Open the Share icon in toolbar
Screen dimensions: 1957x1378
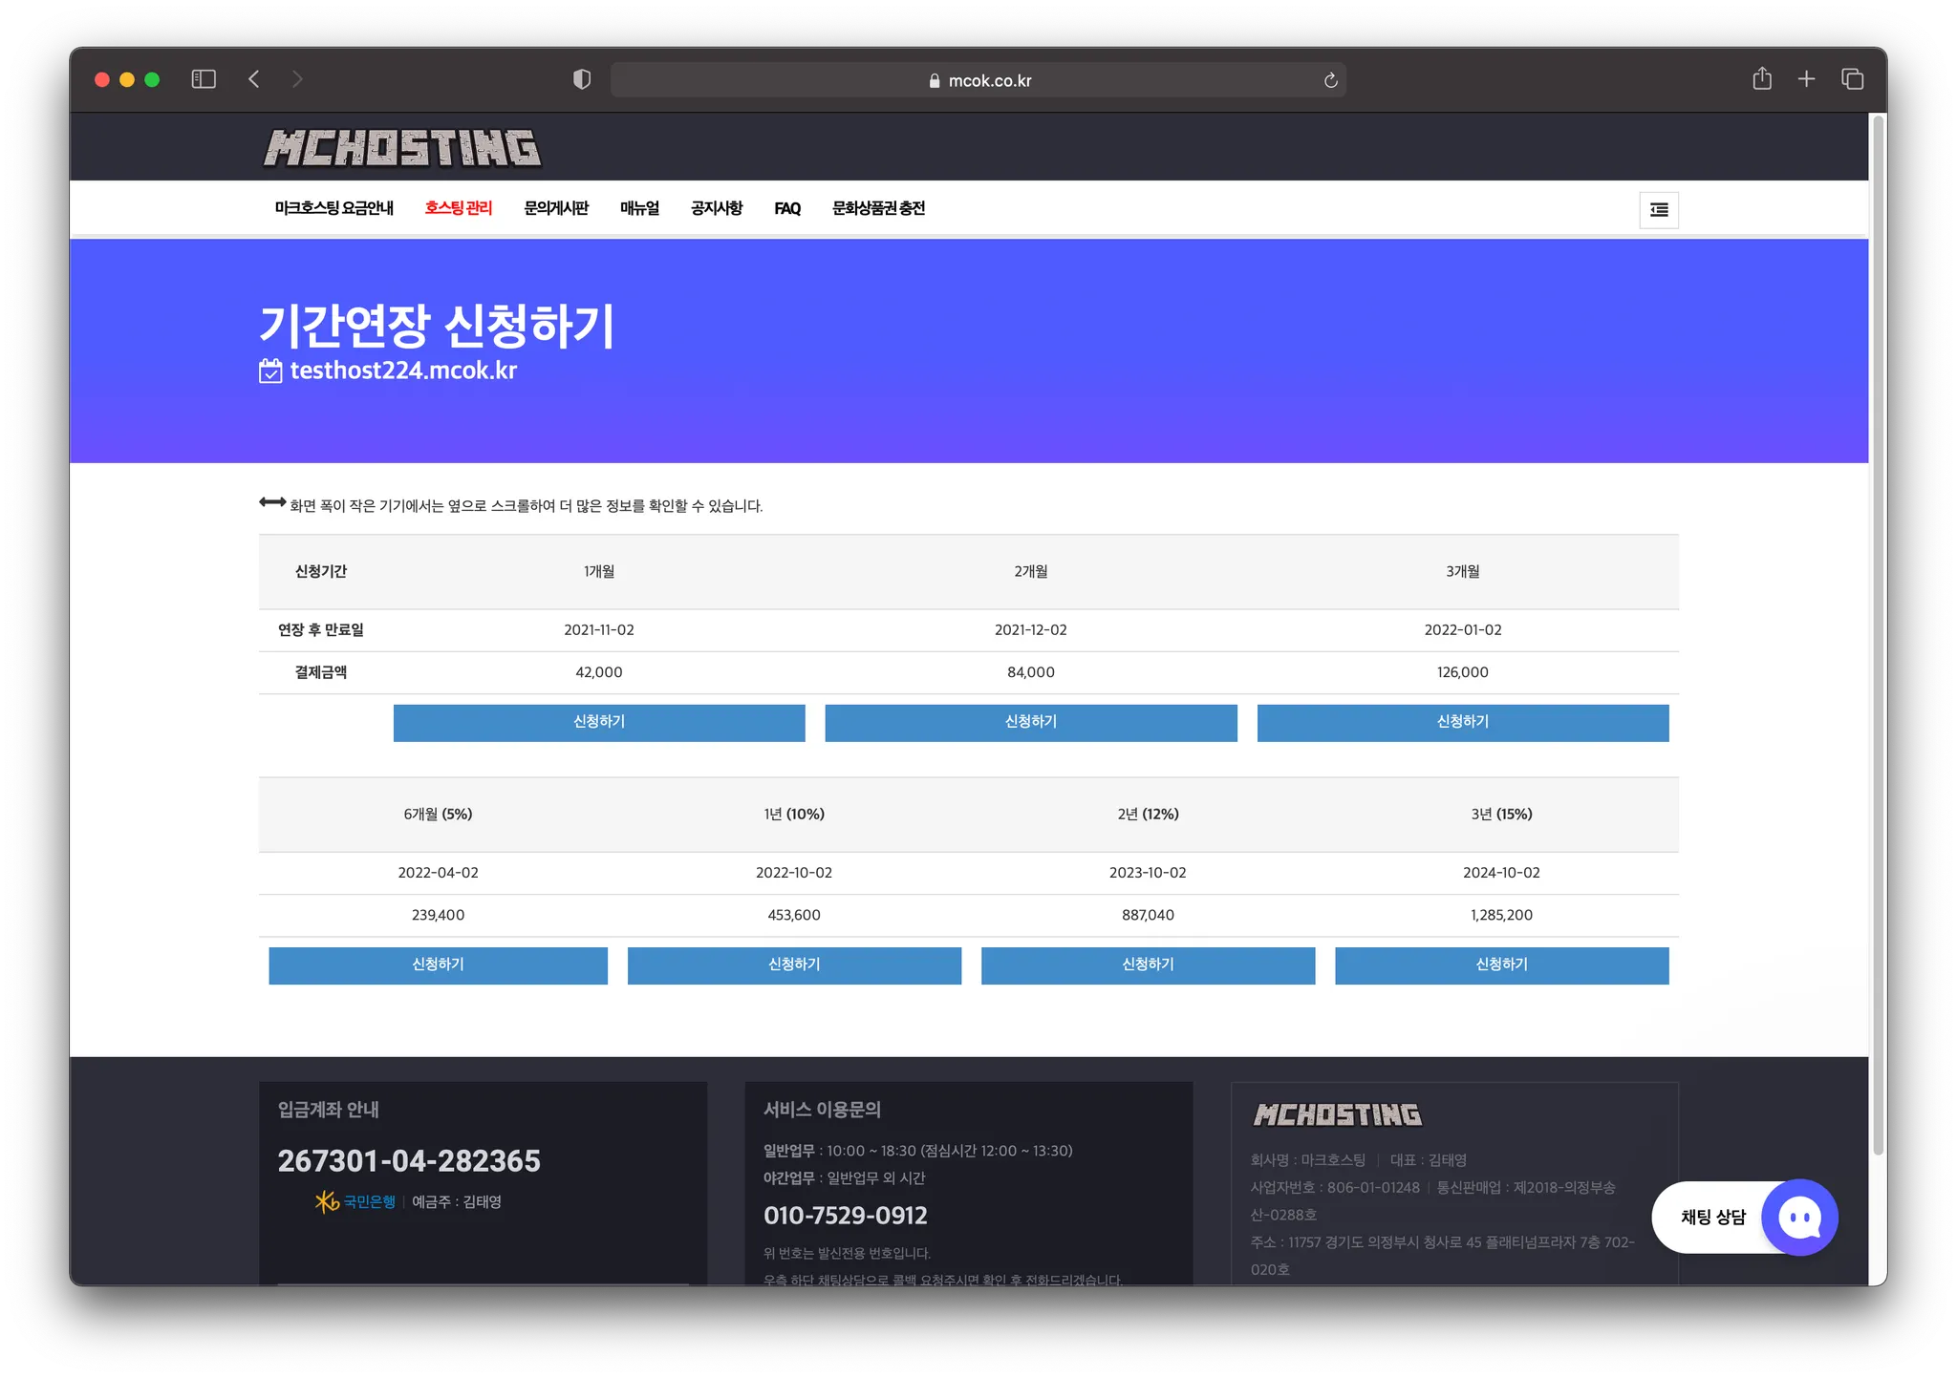click(x=1762, y=79)
